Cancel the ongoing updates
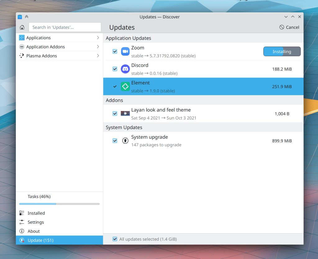The height and width of the screenshot is (259, 318). [289, 27]
